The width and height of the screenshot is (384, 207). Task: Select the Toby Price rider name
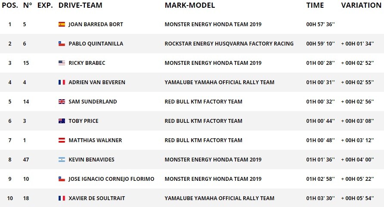point(84,121)
